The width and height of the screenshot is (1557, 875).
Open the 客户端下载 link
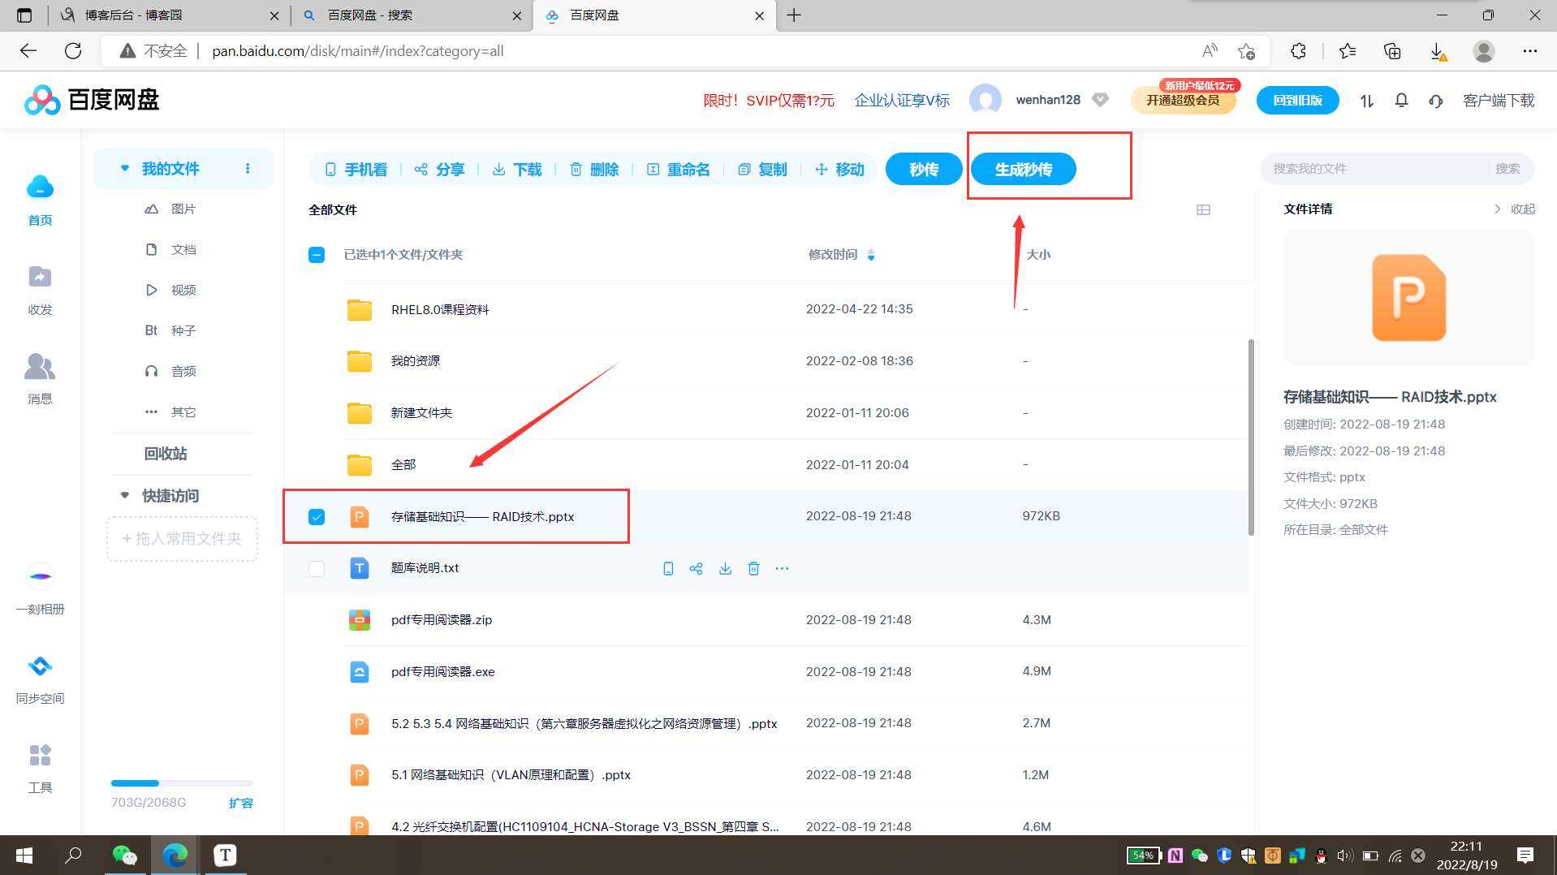[x=1499, y=101]
